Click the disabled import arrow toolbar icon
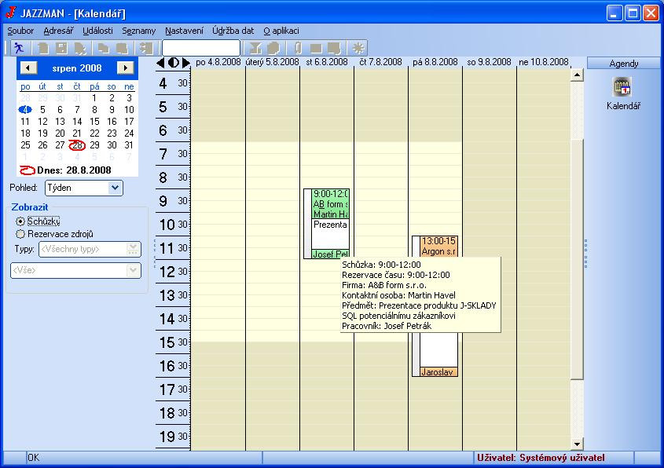Screen dimensions: 664x468 pyautogui.click(x=146, y=48)
